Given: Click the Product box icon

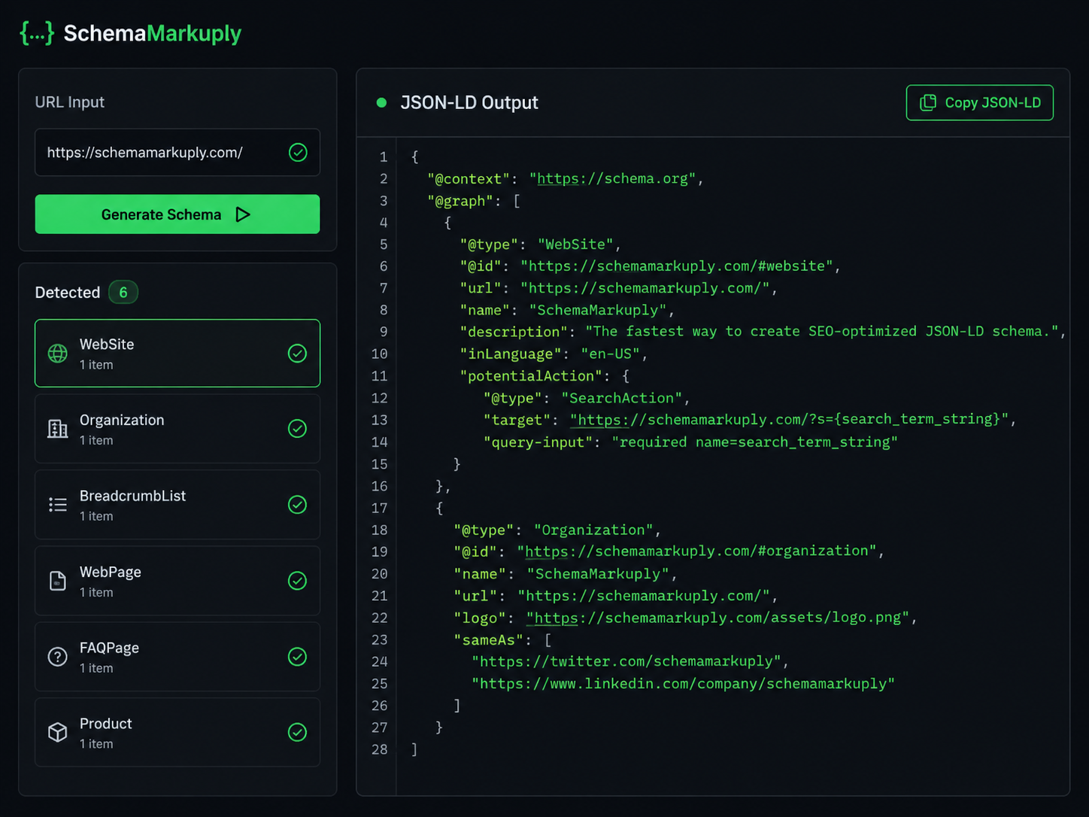Looking at the screenshot, I should [58, 733].
